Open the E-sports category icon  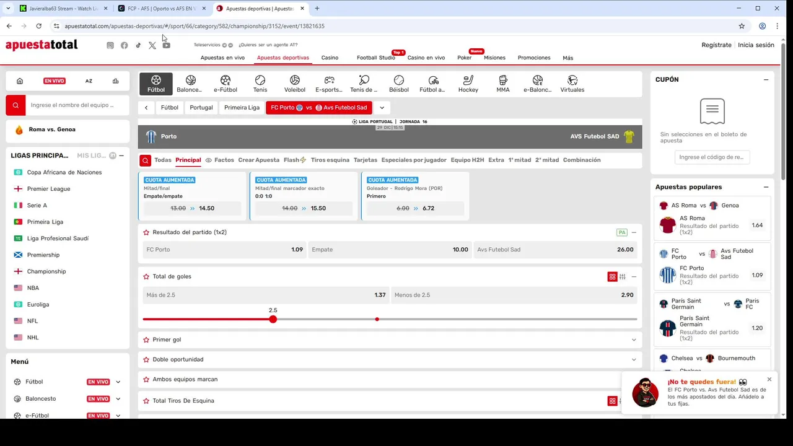(x=330, y=84)
